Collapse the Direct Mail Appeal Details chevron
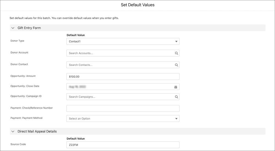Screen dimensions: 275x151 click(x=13, y=132)
